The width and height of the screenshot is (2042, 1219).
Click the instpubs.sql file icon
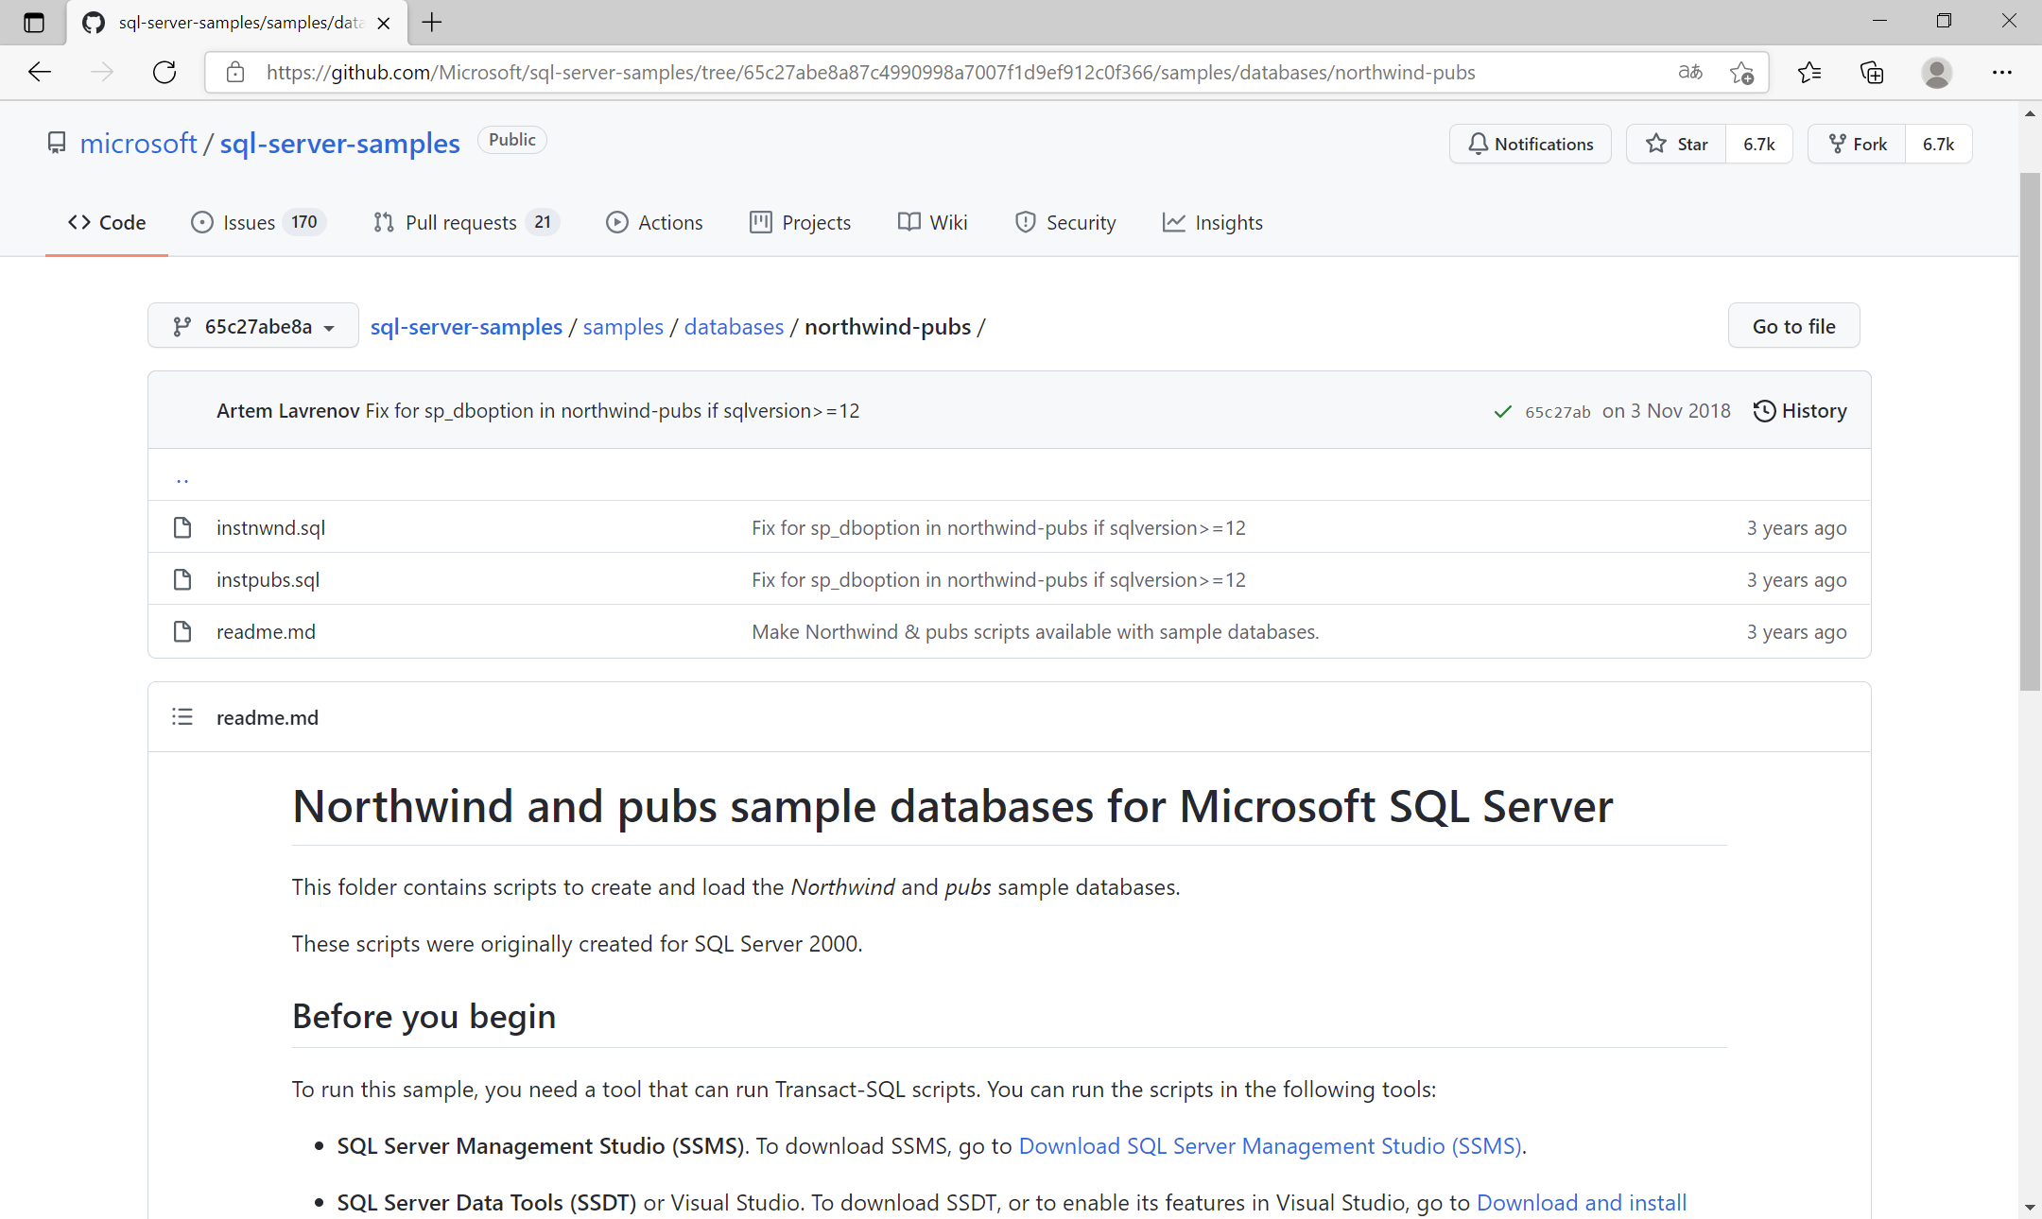(182, 579)
